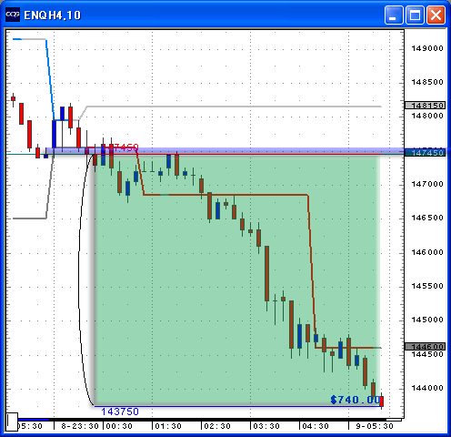Image resolution: width=451 pixels, height=437 pixels.
Task: Click the 147000 price axis label
Action: click(427, 184)
